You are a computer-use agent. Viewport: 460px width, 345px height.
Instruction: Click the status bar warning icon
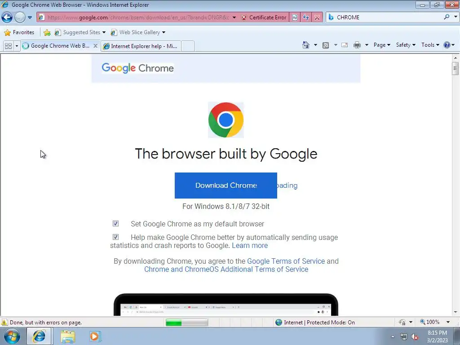point(4,323)
